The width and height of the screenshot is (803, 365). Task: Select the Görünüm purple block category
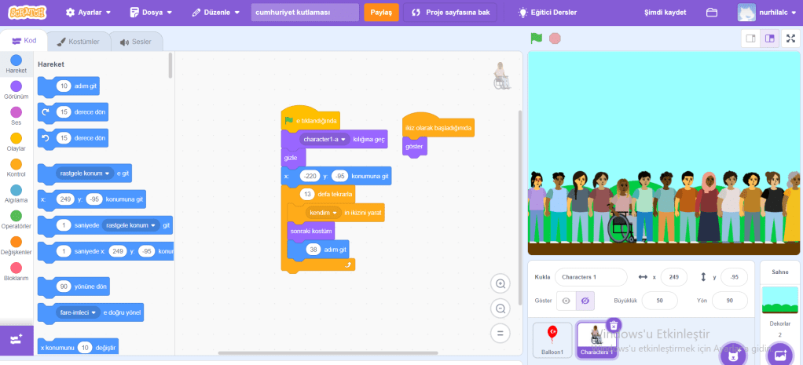pos(16,90)
